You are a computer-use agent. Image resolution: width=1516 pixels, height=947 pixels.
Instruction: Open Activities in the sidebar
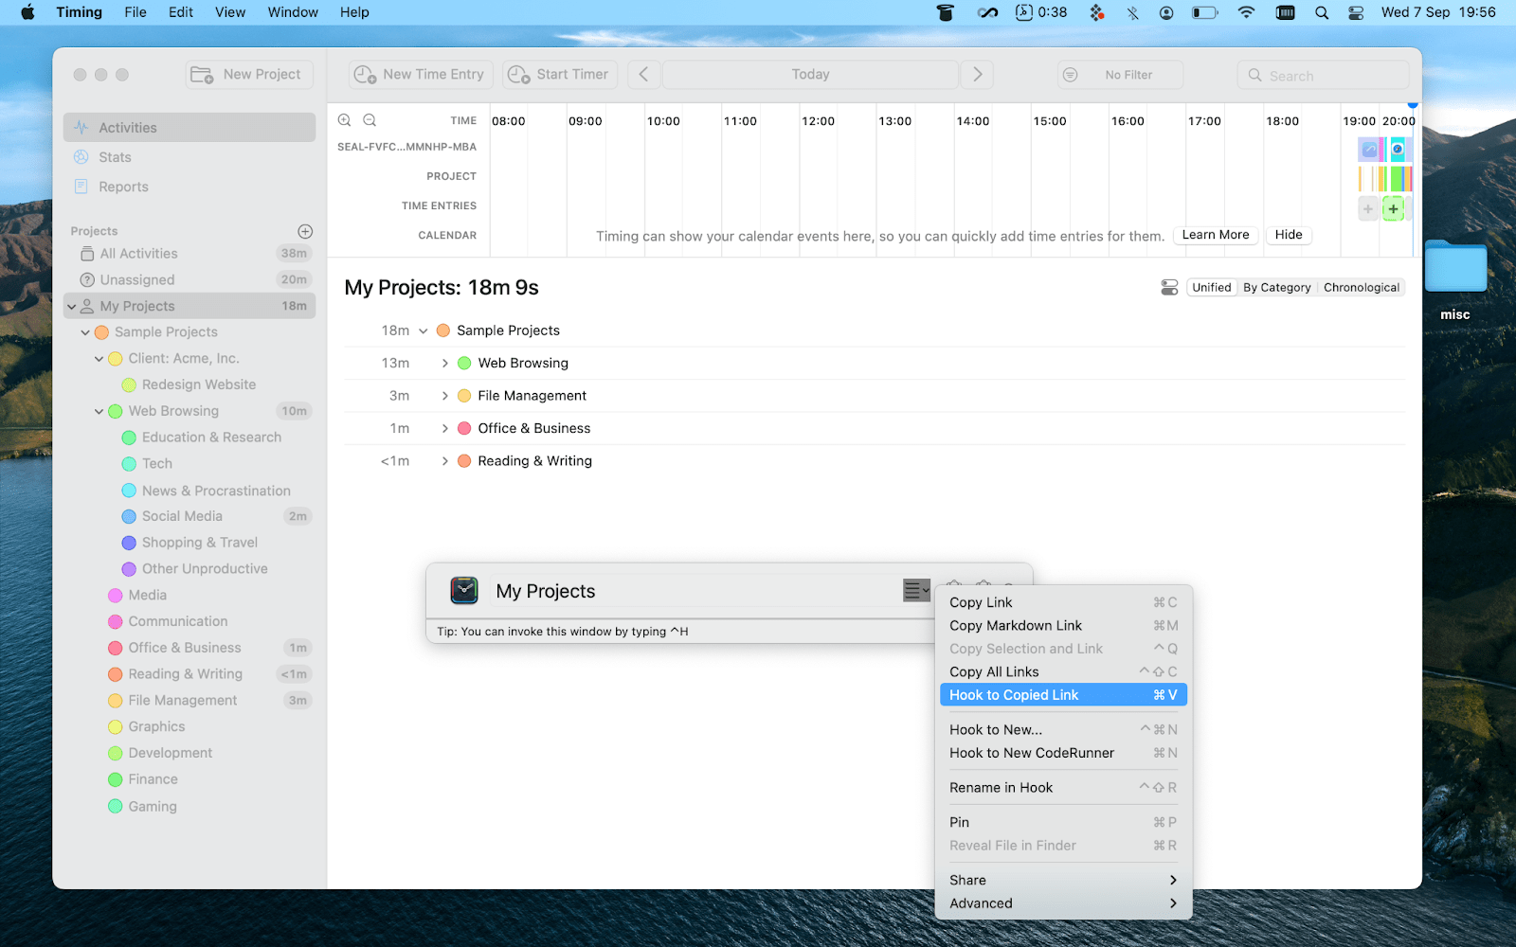pyautogui.click(x=189, y=128)
